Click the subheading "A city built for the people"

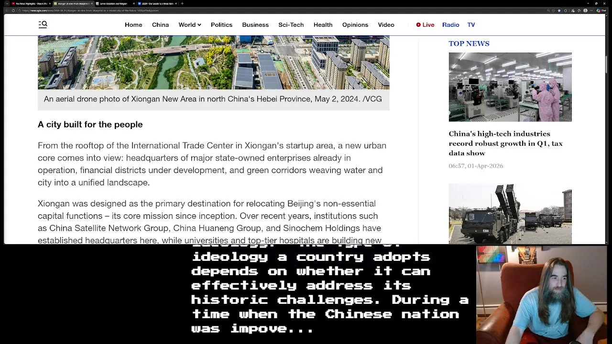(90, 124)
